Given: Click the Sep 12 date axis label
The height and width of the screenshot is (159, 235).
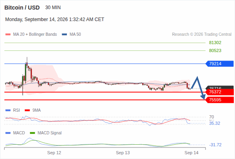Looking at the screenshot, I should [54, 153].
